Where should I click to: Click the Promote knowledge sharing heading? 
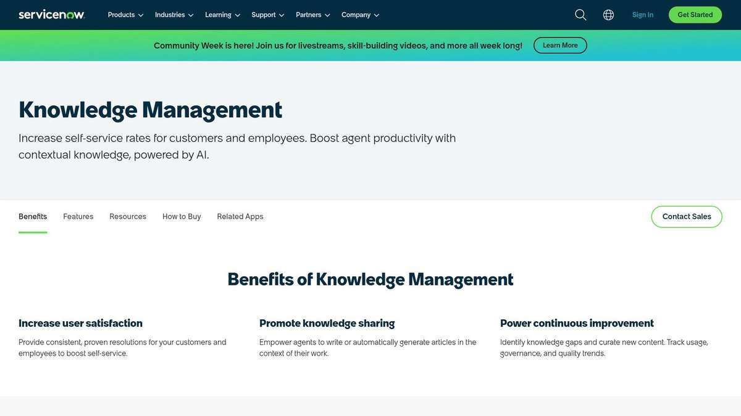(x=327, y=324)
